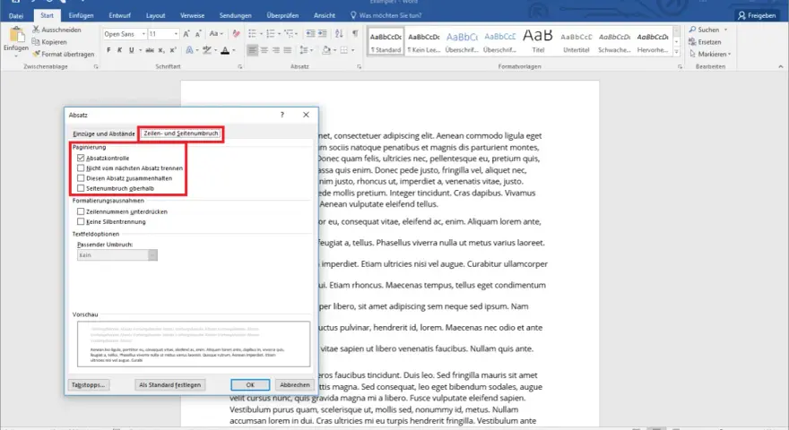The width and height of the screenshot is (789, 430).
Task: Clear all formatting with the eraser icon
Action: [x=236, y=34]
